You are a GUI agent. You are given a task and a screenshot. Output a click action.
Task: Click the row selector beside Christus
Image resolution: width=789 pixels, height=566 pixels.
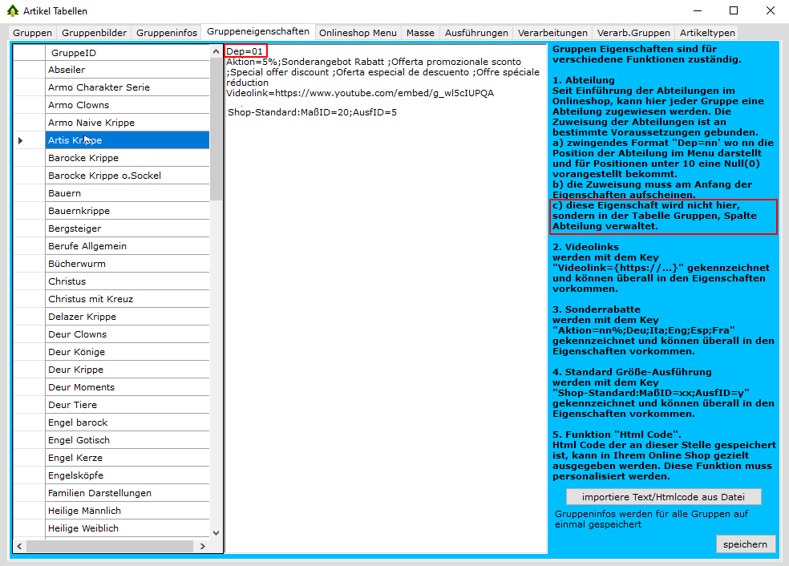coord(30,281)
